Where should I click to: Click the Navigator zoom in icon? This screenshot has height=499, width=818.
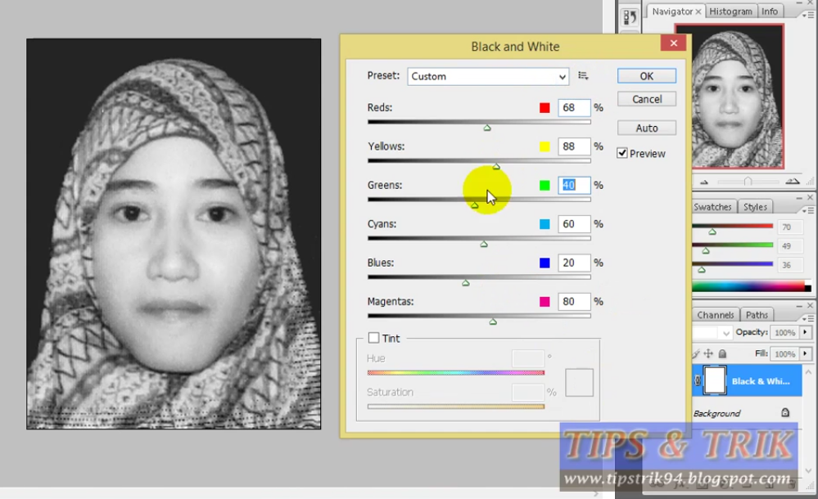point(793,181)
